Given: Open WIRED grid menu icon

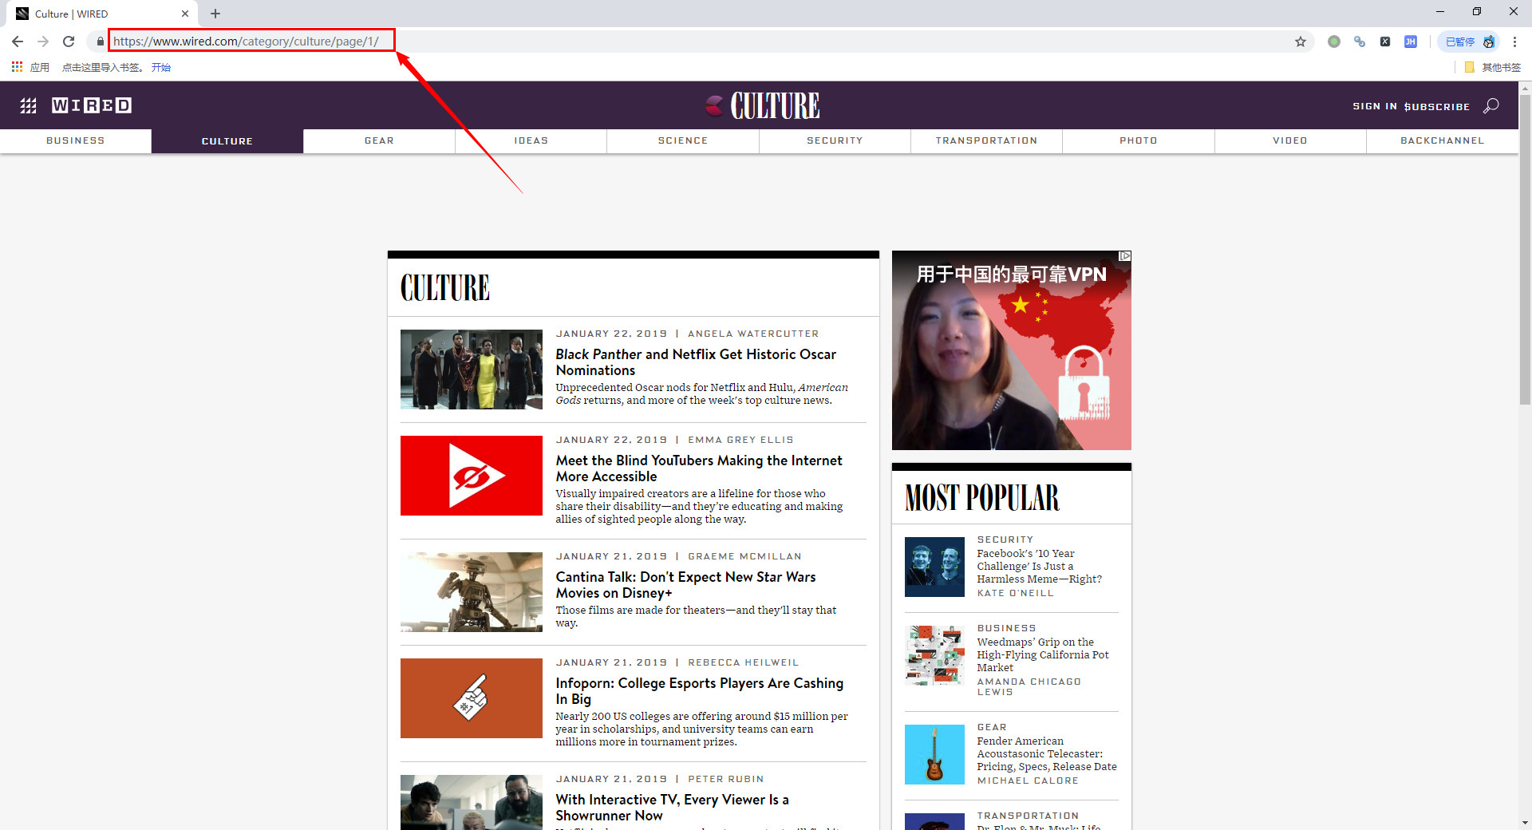Looking at the screenshot, I should click(28, 105).
